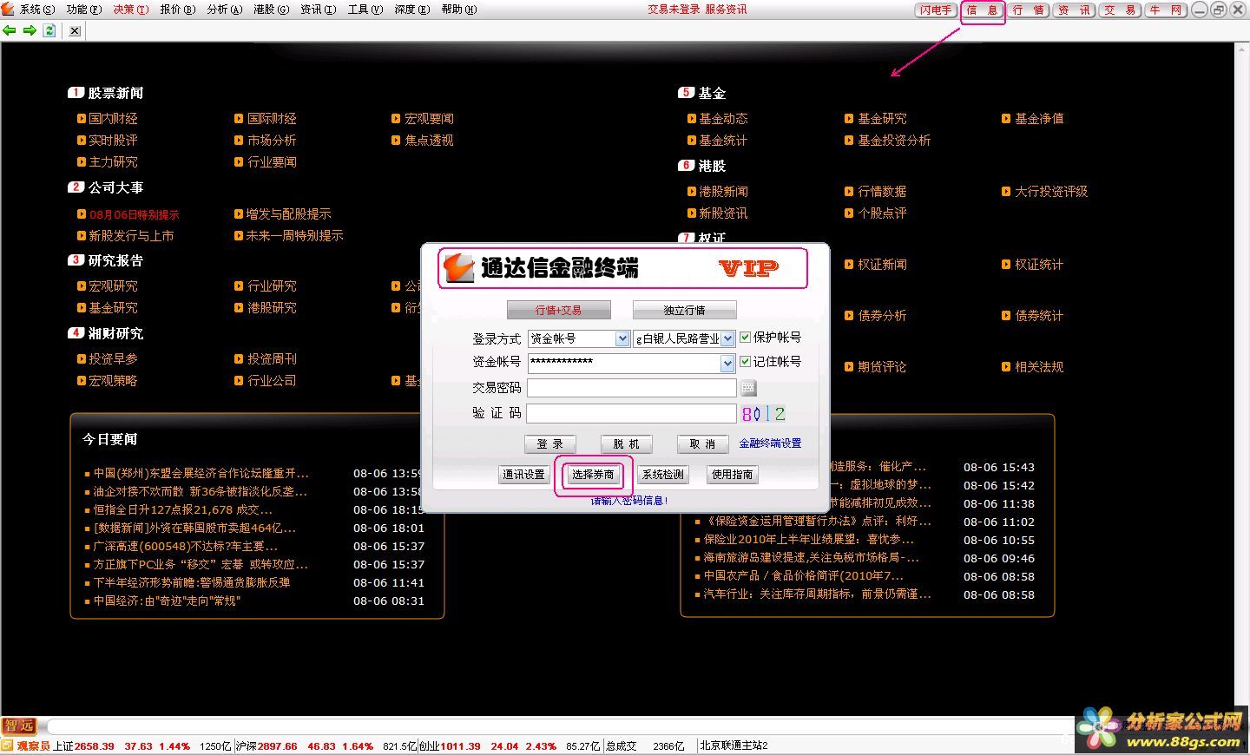Open the 基金净值 link
The width and height of the screenshot is (1250, 755).
click(1039, 118)
